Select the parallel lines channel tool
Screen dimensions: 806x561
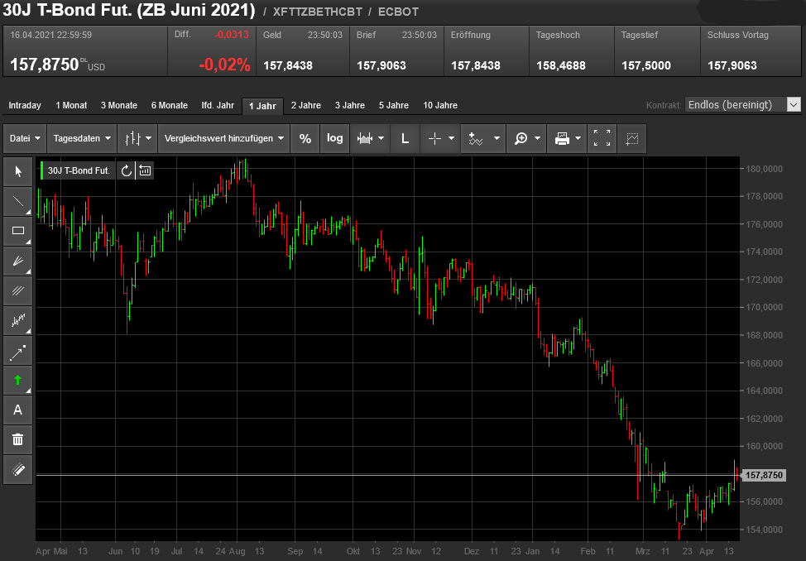coord(18,290)
